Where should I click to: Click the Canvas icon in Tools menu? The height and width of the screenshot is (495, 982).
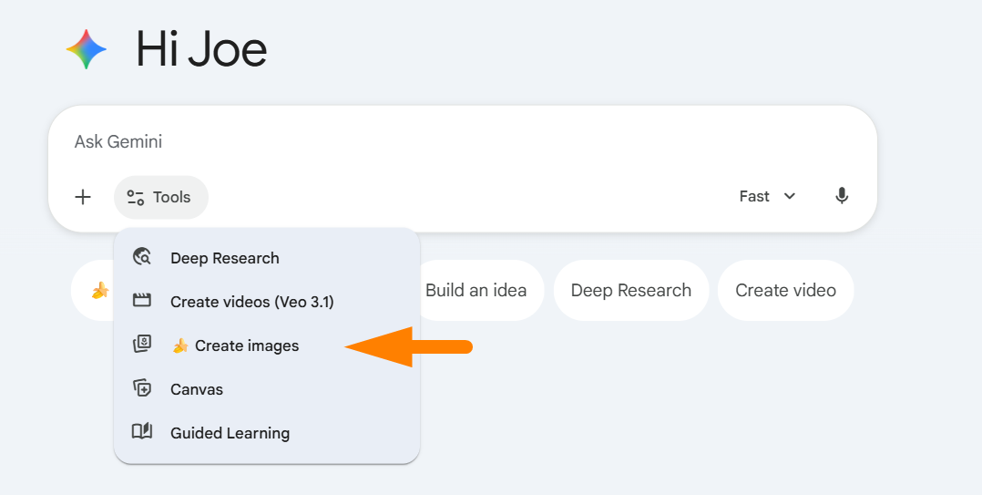(141, 388)
